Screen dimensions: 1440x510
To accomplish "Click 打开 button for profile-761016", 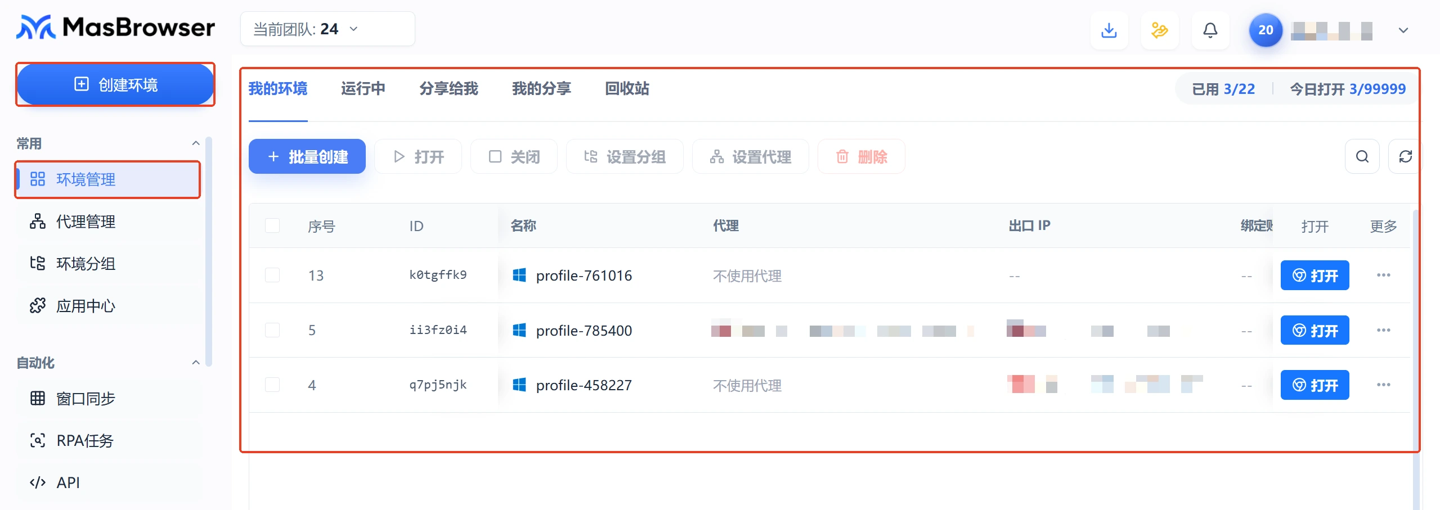I will coord(1315,276).
